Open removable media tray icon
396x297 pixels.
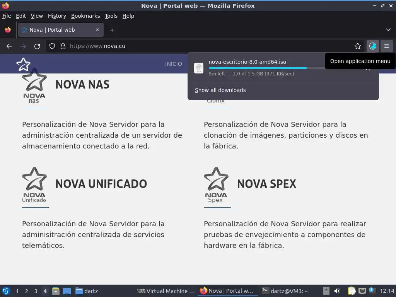[x=326, y=291]
